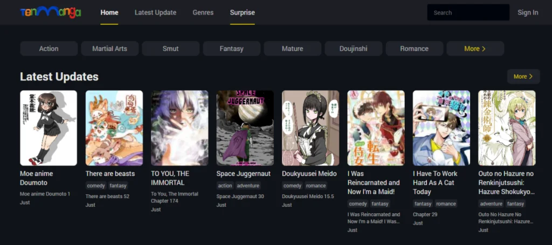Viewport: 552px width, 245px height.
Task: Click the There are beasts title
Action: 110,173
